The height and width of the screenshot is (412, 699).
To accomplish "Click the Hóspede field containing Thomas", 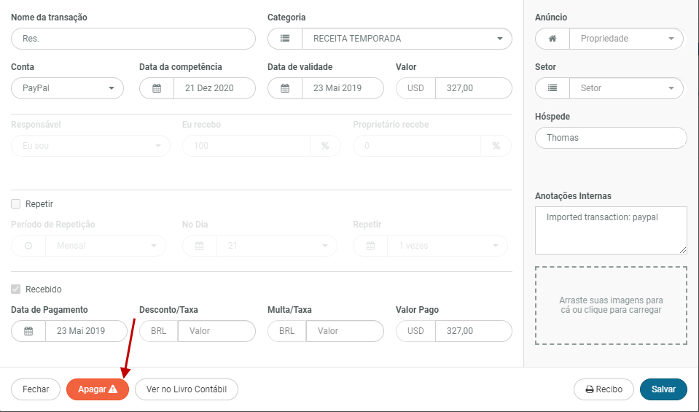I will point(611,138).
